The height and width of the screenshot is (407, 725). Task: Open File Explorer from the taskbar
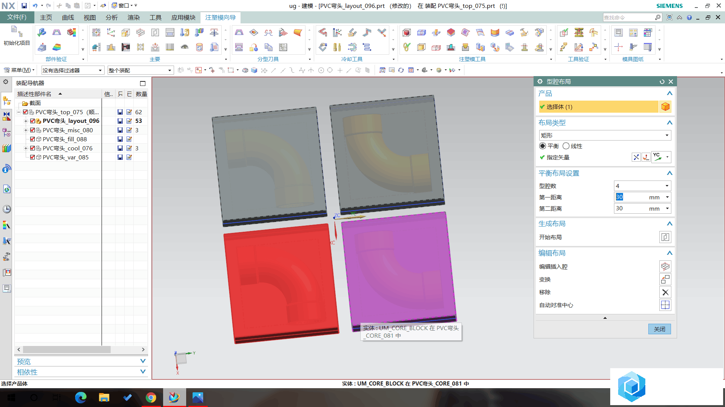click(x=104, y=398)
